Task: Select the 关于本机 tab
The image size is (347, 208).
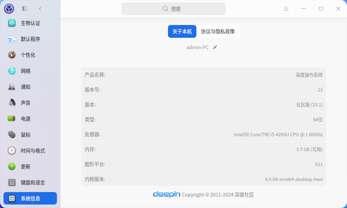Action: pyautogui.click(x=182, y=32)
